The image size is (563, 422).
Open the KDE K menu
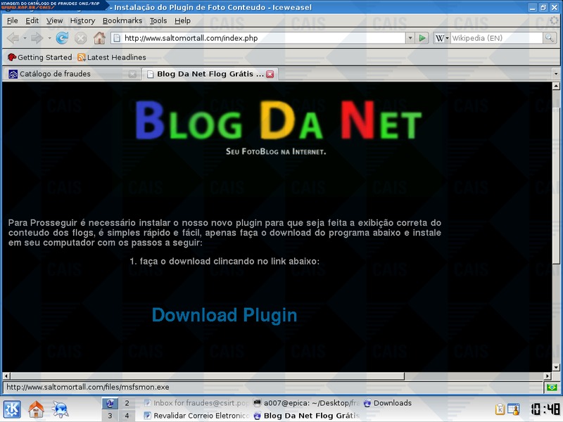[12, 409]
